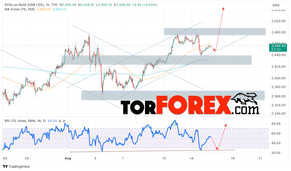Click the low price value L2,454.70

104,5
